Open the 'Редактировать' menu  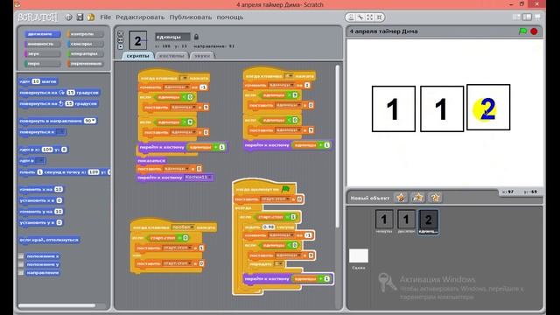[x=140, y=17]
